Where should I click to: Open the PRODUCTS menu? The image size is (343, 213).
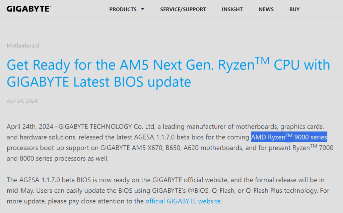(x=123, y=9)
